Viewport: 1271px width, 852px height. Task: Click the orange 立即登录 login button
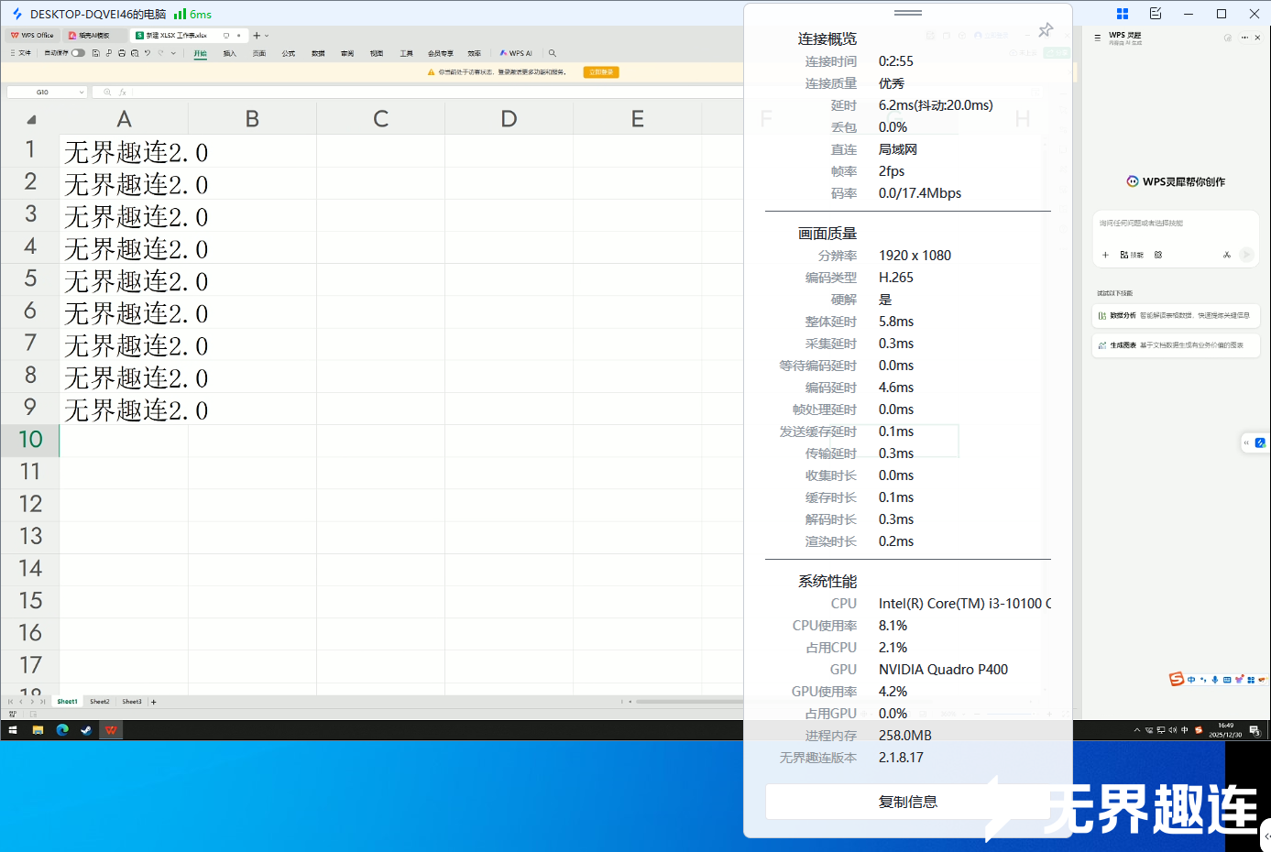601,71
